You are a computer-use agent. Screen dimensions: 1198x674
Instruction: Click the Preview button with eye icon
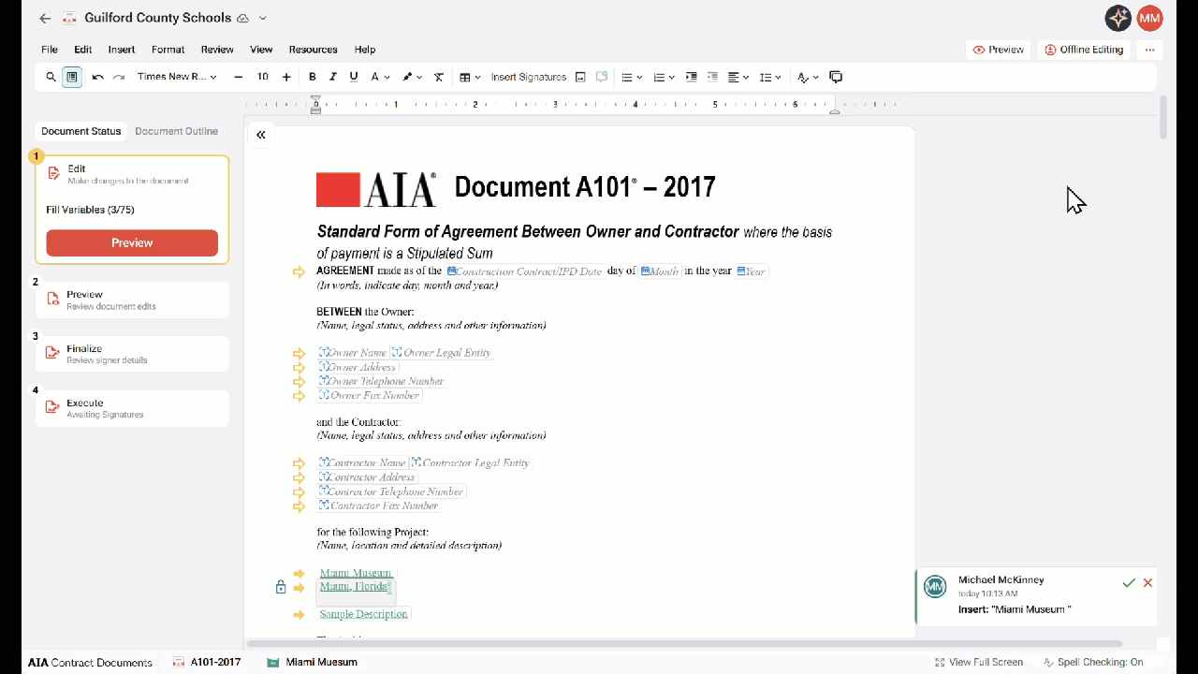click(x=999, y=50)
